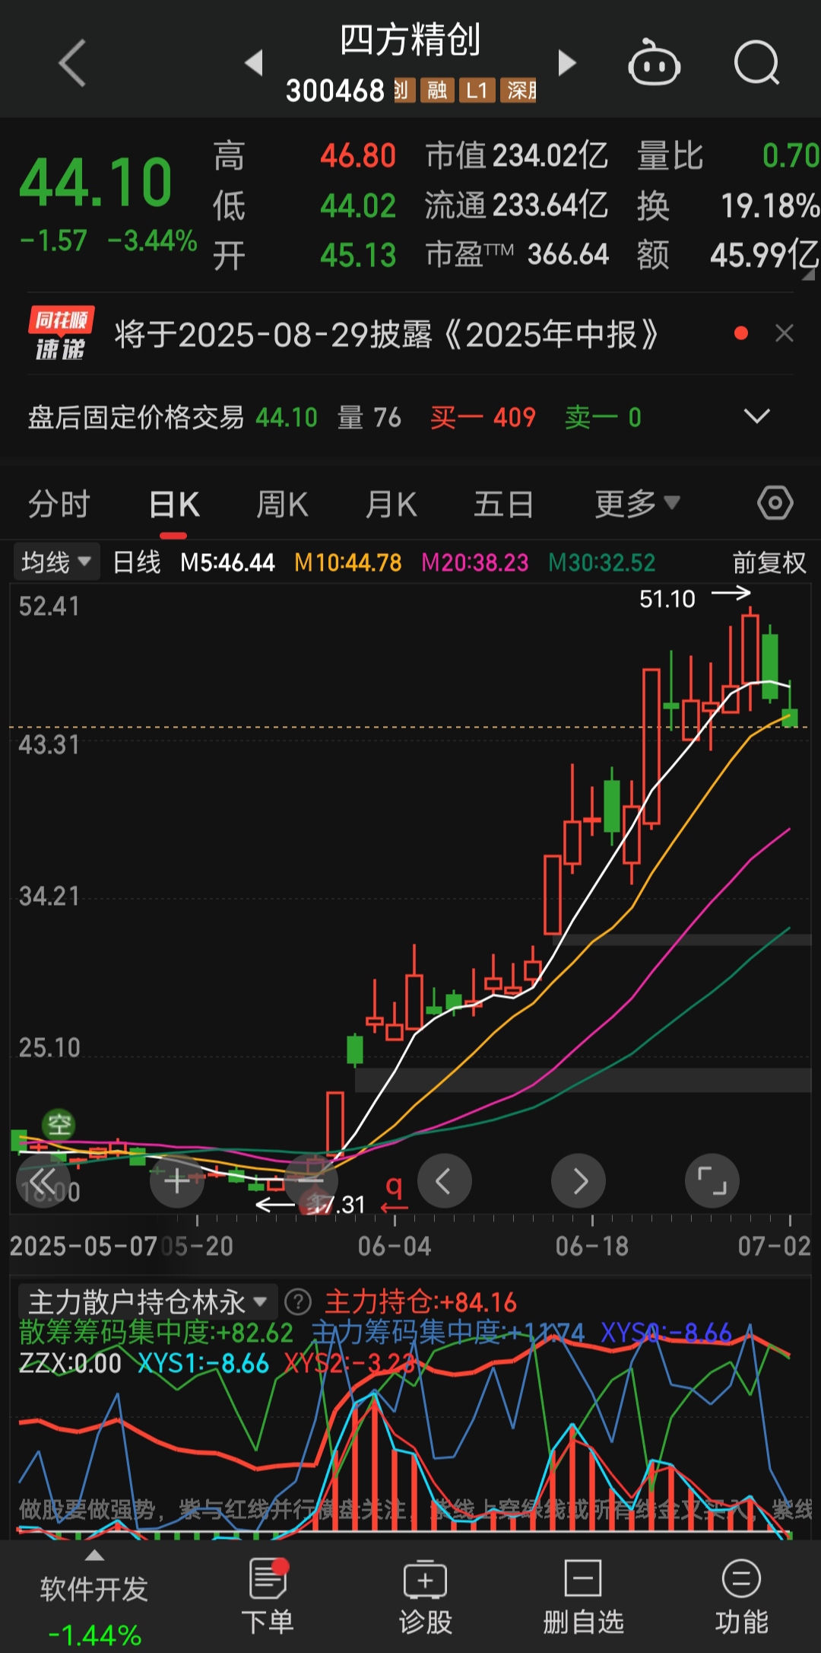This screenshot has height=1653, width=821.
Task: Tap the M30:32.52 moving average value
Action: coord(601,562)
